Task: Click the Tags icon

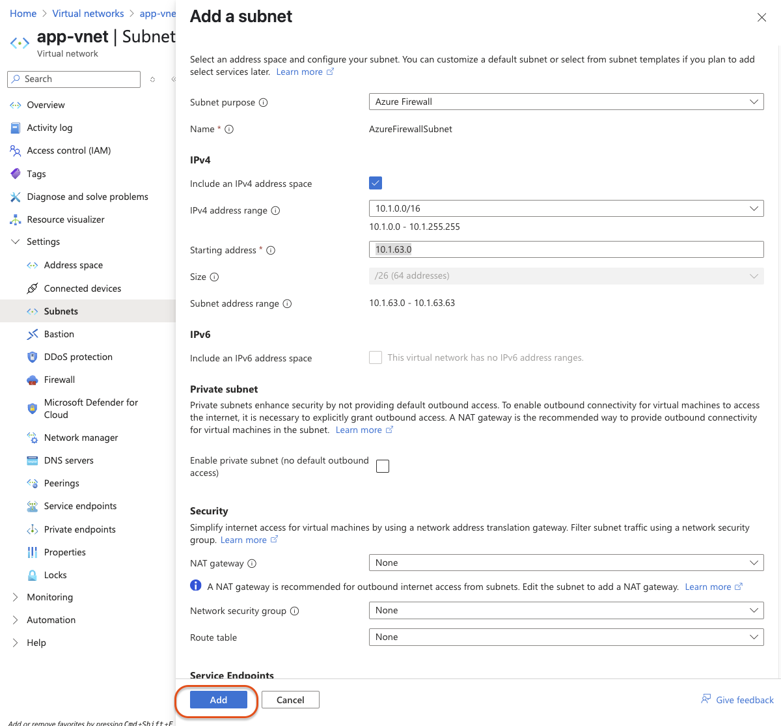Action: point(15,174)
